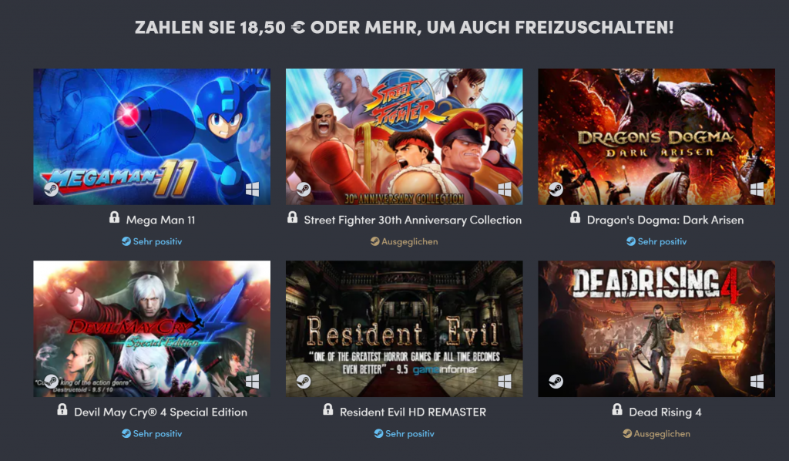Open the Mega Man 11 cover thumbnail
789x461 pixels.
(x=152, y=137)
